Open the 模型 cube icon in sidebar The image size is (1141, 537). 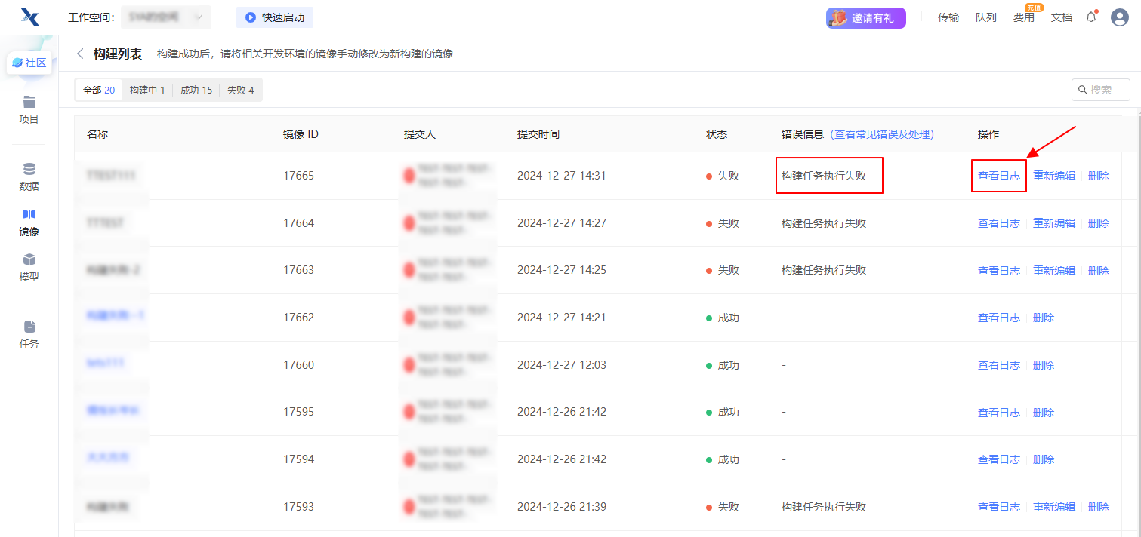point(29,260)
